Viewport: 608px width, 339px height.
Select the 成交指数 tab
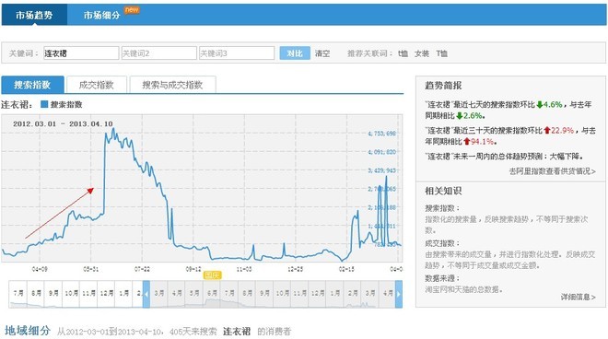pos(96,85)
